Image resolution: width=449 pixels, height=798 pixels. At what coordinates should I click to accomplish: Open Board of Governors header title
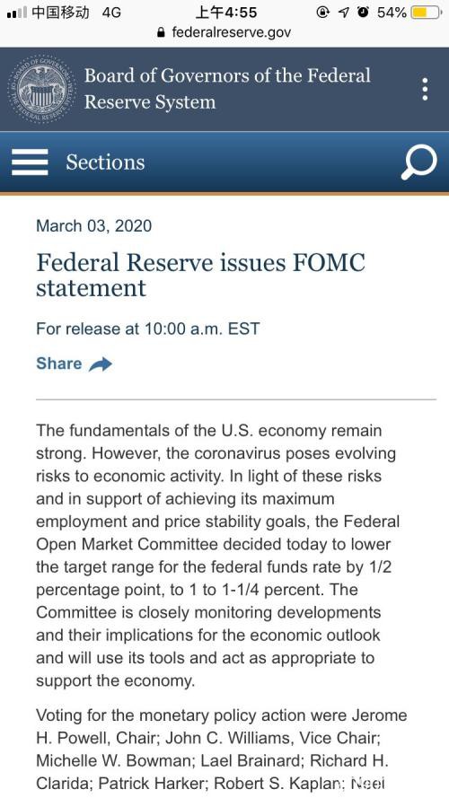coord(227,89)
